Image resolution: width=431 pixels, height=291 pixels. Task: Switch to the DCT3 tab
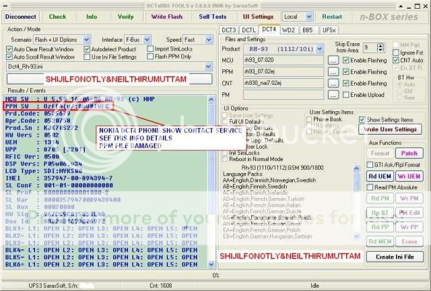pyautogui.click(x=229, y=30)
